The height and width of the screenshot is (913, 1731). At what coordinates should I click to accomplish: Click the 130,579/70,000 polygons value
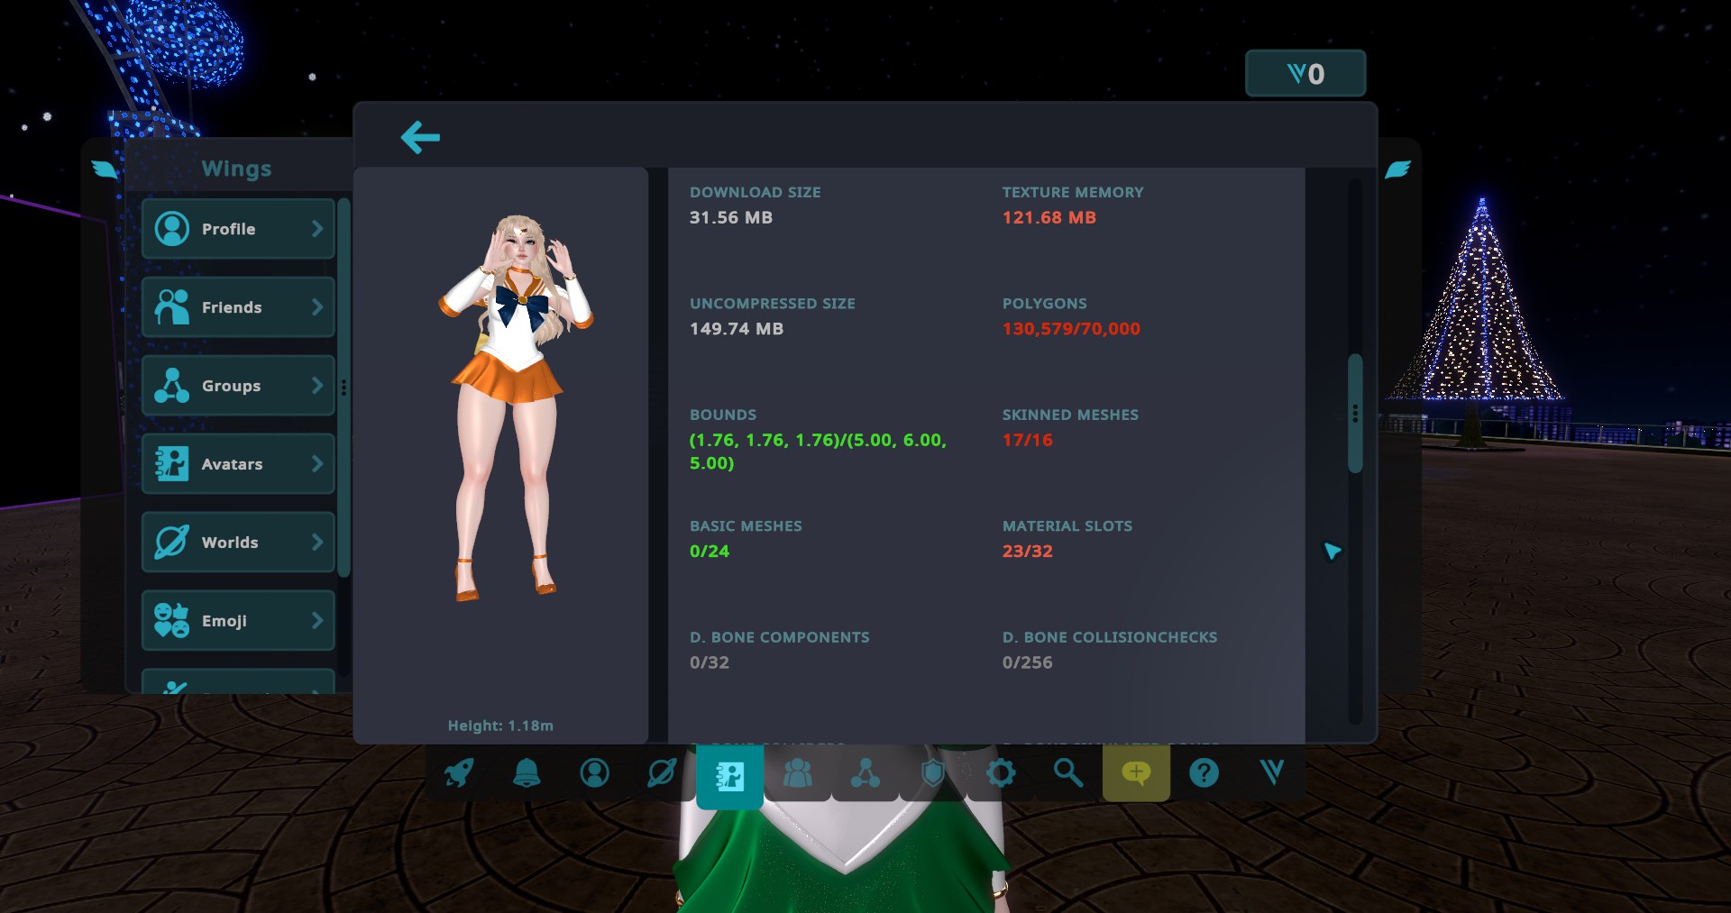(x=1071, y=329)
